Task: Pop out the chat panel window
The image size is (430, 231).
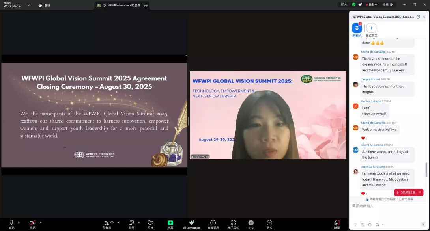Action: pyautogui.click(x=418, y=17)
